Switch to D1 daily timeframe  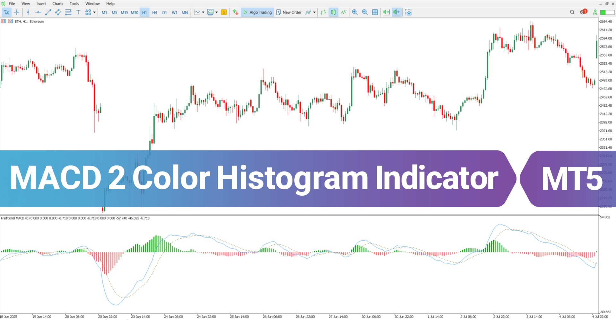(164, 13)
